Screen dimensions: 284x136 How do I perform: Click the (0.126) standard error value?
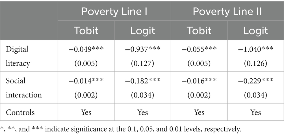255,63
